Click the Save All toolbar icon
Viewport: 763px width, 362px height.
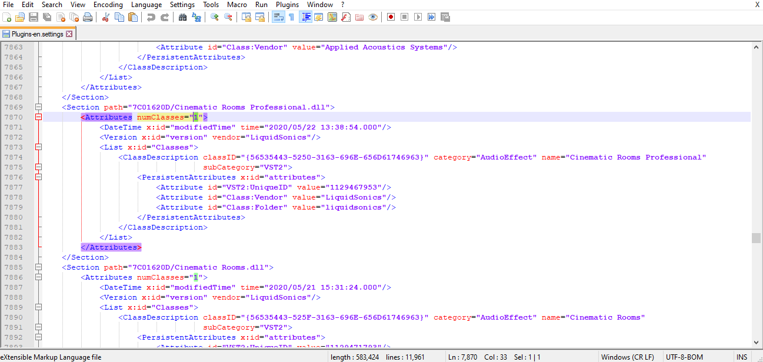[47, 17]
